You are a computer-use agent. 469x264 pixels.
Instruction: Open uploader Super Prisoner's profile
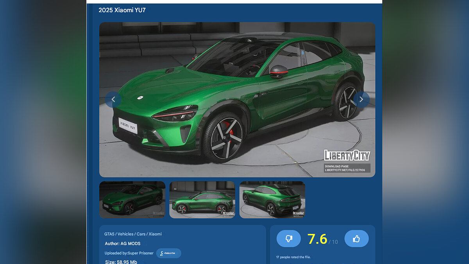coord(140,253)
